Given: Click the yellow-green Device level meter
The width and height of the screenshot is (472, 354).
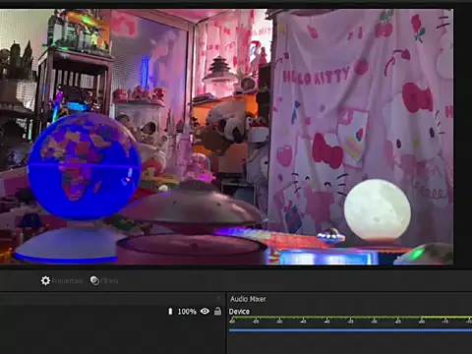Looking at the screenshot, I should (x=350, y=318).
